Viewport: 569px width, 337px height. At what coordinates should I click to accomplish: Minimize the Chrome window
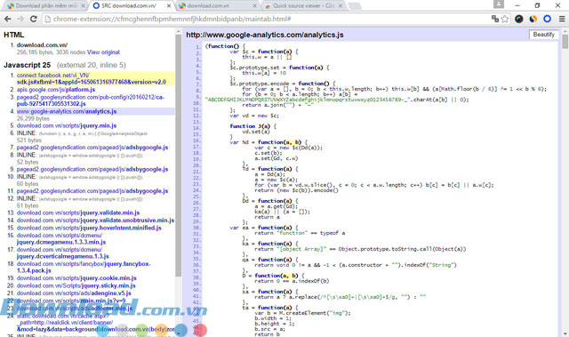click(x=517, y=5)
